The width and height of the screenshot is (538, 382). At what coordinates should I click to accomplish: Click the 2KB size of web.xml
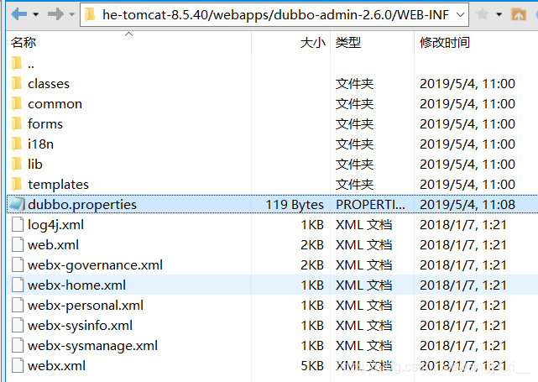312,244
